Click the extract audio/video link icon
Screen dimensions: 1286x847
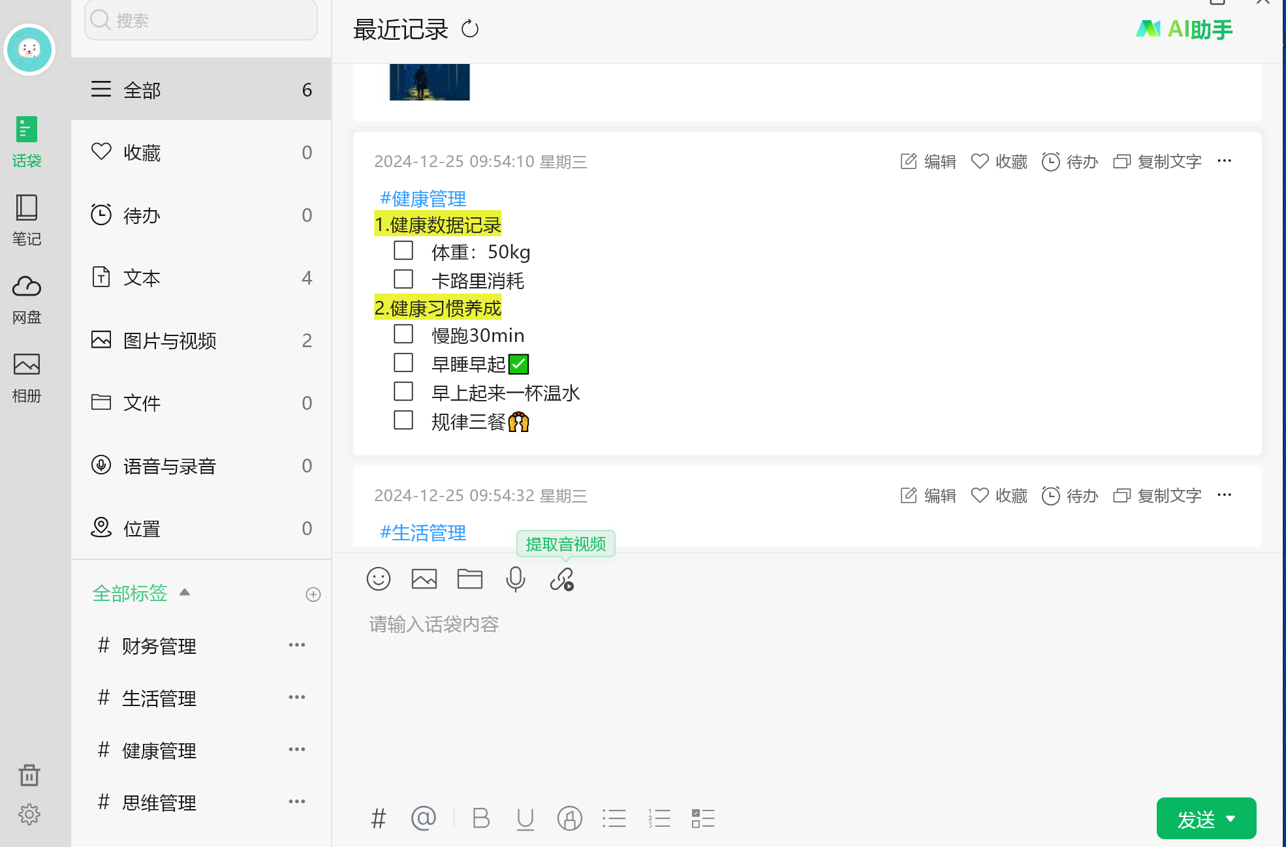[561, 579]
